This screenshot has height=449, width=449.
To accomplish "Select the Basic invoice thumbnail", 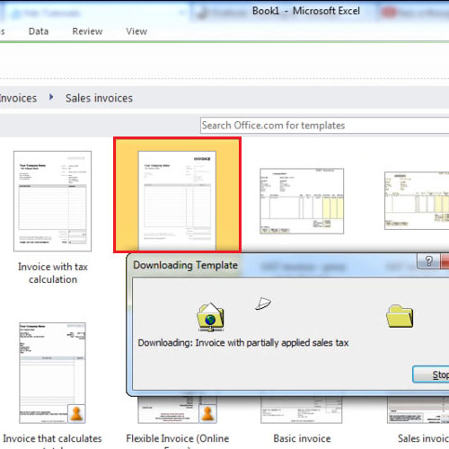I will pos(302,409).
